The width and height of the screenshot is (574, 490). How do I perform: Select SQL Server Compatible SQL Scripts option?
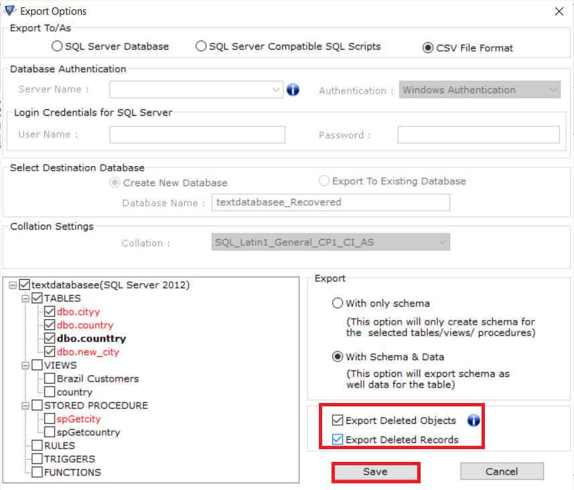[x=201, y=46]
